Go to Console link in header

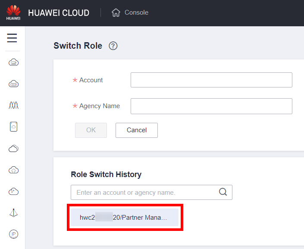click(136, 12)
